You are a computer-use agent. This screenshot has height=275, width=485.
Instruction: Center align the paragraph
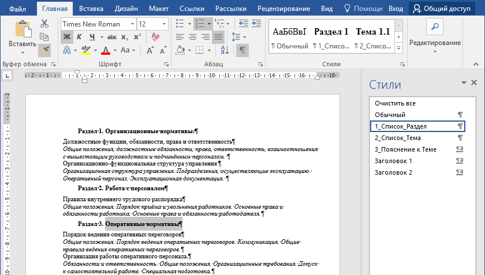(192, 37)
